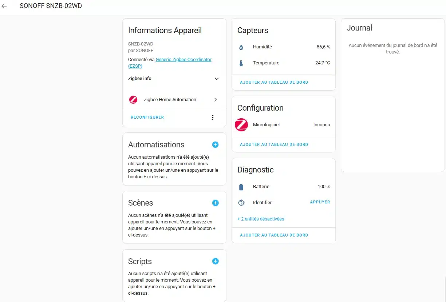This screenshot has height=302, width=446.
Task: Click the Humidité water drop icon
Action: [x=241, y=47]
